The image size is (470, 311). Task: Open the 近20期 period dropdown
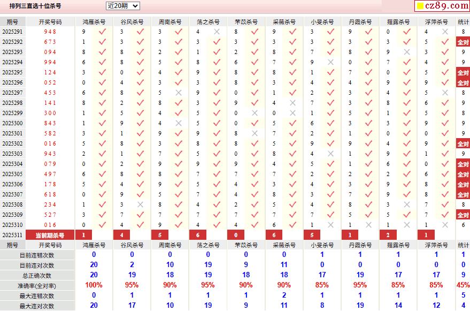[123, 6]
